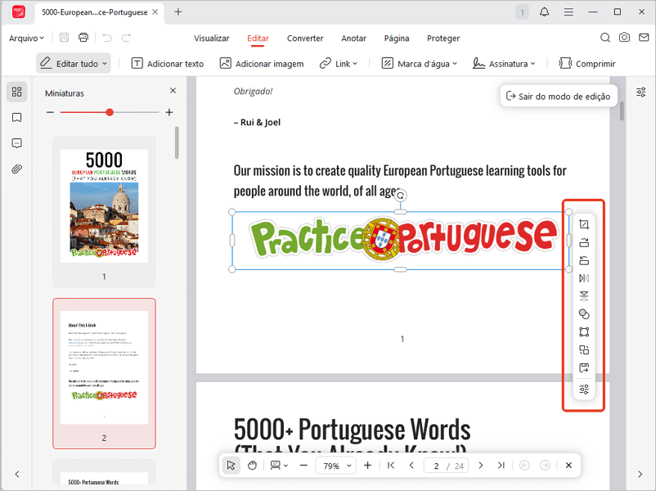Click the Comprimir button in the toolbar
Screen dimensions: 656x491
tap(587, 63)
